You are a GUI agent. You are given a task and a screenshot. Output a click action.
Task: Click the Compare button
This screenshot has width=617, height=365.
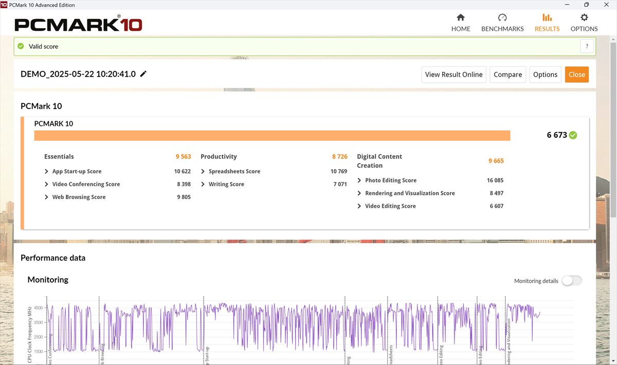(x=508, y=75)
